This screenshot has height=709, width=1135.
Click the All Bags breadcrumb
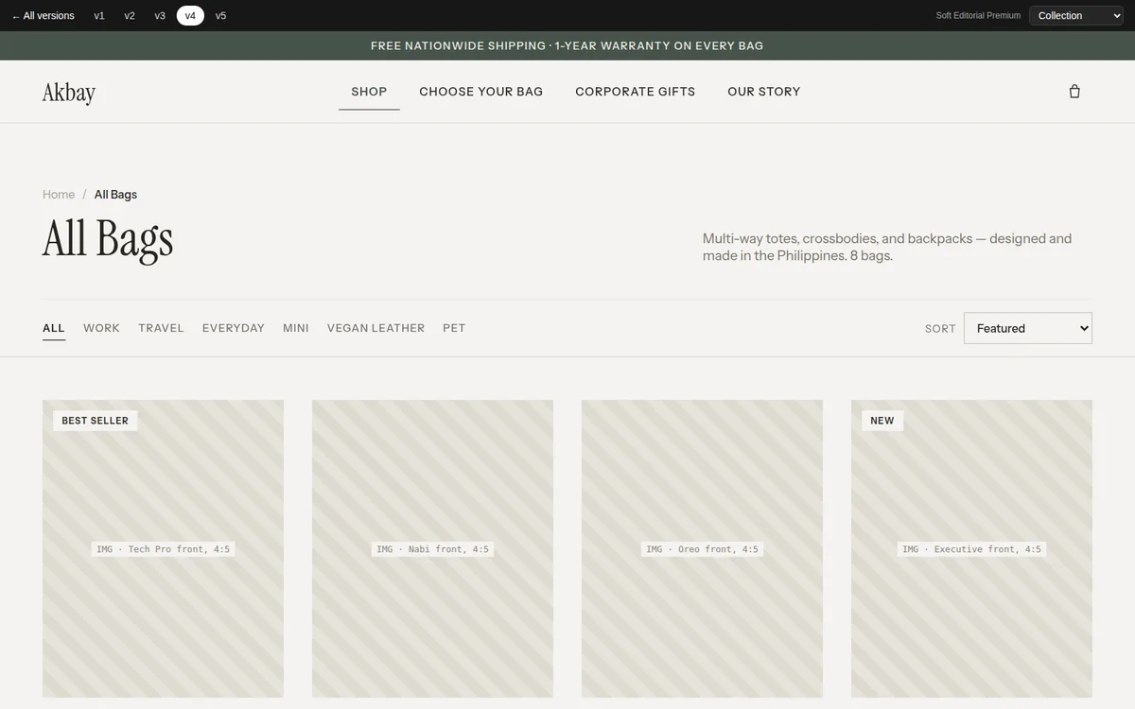tap(115, 195)
